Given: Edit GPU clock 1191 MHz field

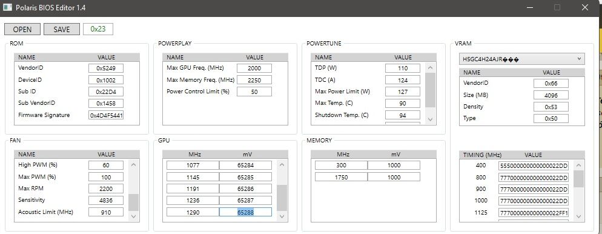Looking at the screenshot, I should (x=193, y=189).
